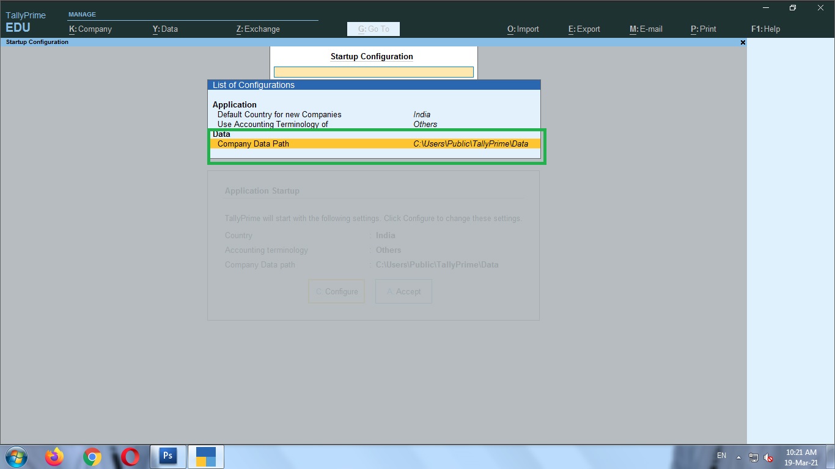Open the K: Company menu

pos(90,29)
